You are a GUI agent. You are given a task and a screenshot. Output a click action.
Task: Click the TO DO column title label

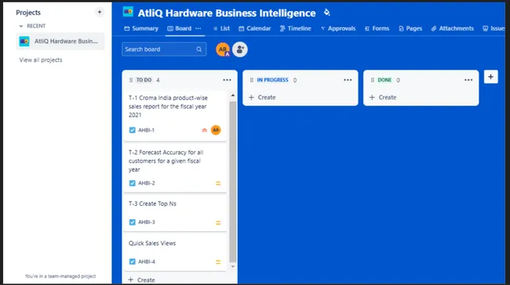pyautogui.click(x=144, y=80)
